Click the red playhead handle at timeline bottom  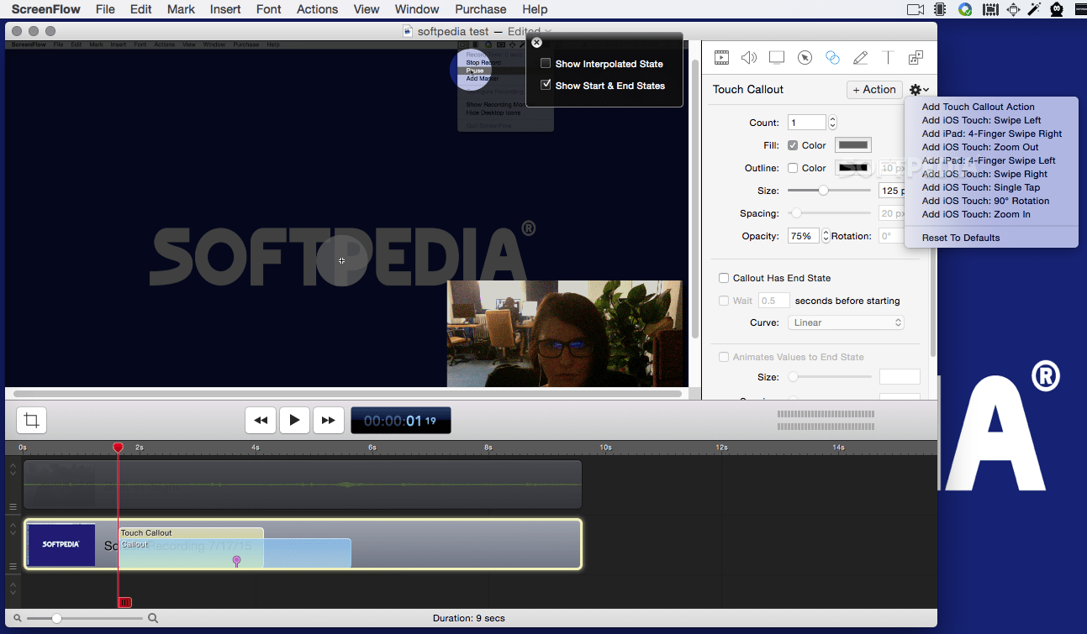[124, 602]
